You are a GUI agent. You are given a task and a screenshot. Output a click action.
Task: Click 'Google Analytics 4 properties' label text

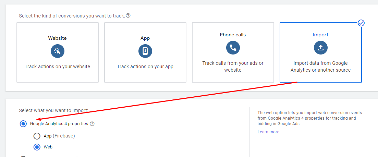pos(59,124)
